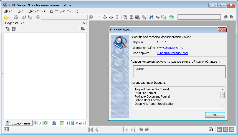The image size is (238, 135).
Task: Open the www.stduviewer.ru link
Action: (x=170, y=48)
